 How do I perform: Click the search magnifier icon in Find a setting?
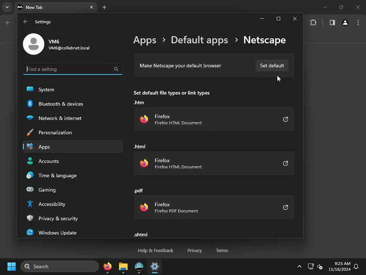[116, 69]
